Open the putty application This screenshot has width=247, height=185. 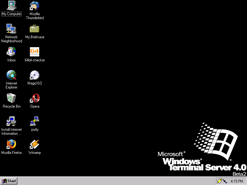pyautogui.click(x=34, y=122)
